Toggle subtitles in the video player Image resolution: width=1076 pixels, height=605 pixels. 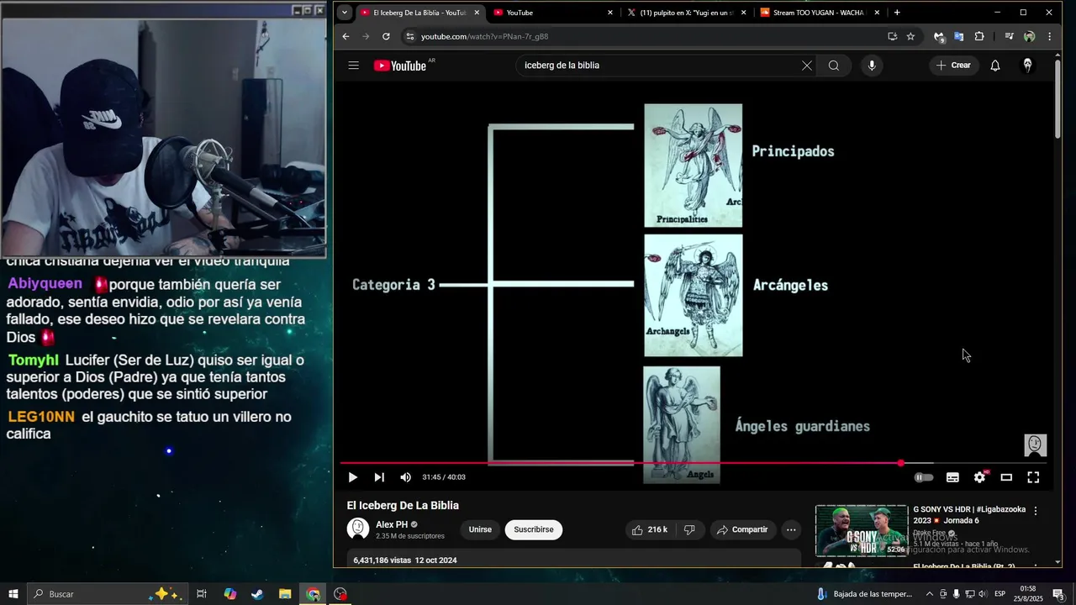[952, 477]
